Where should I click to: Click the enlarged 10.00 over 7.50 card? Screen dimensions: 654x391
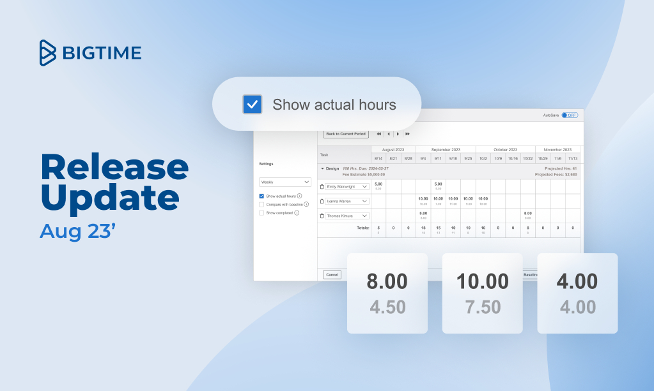[x=483, y=293]
